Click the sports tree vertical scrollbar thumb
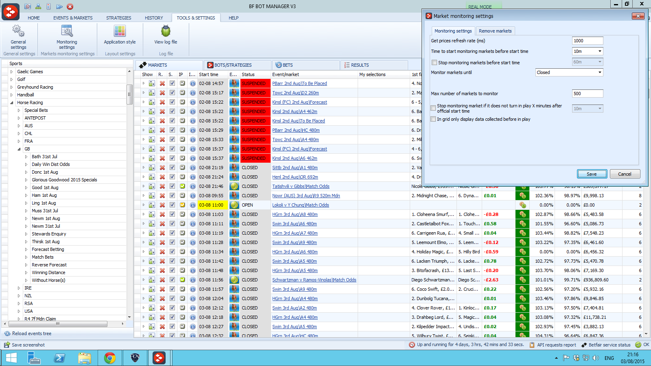The image size is (651, 366). point(129,94)
